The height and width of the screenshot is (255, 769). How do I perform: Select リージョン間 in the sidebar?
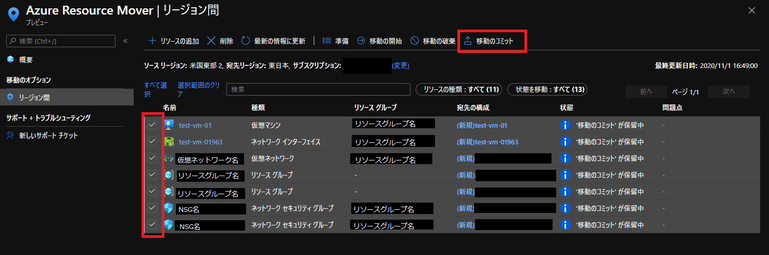coord(67,97)
